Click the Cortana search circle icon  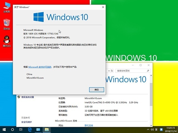pyautogui.click(x=13, y=129)
